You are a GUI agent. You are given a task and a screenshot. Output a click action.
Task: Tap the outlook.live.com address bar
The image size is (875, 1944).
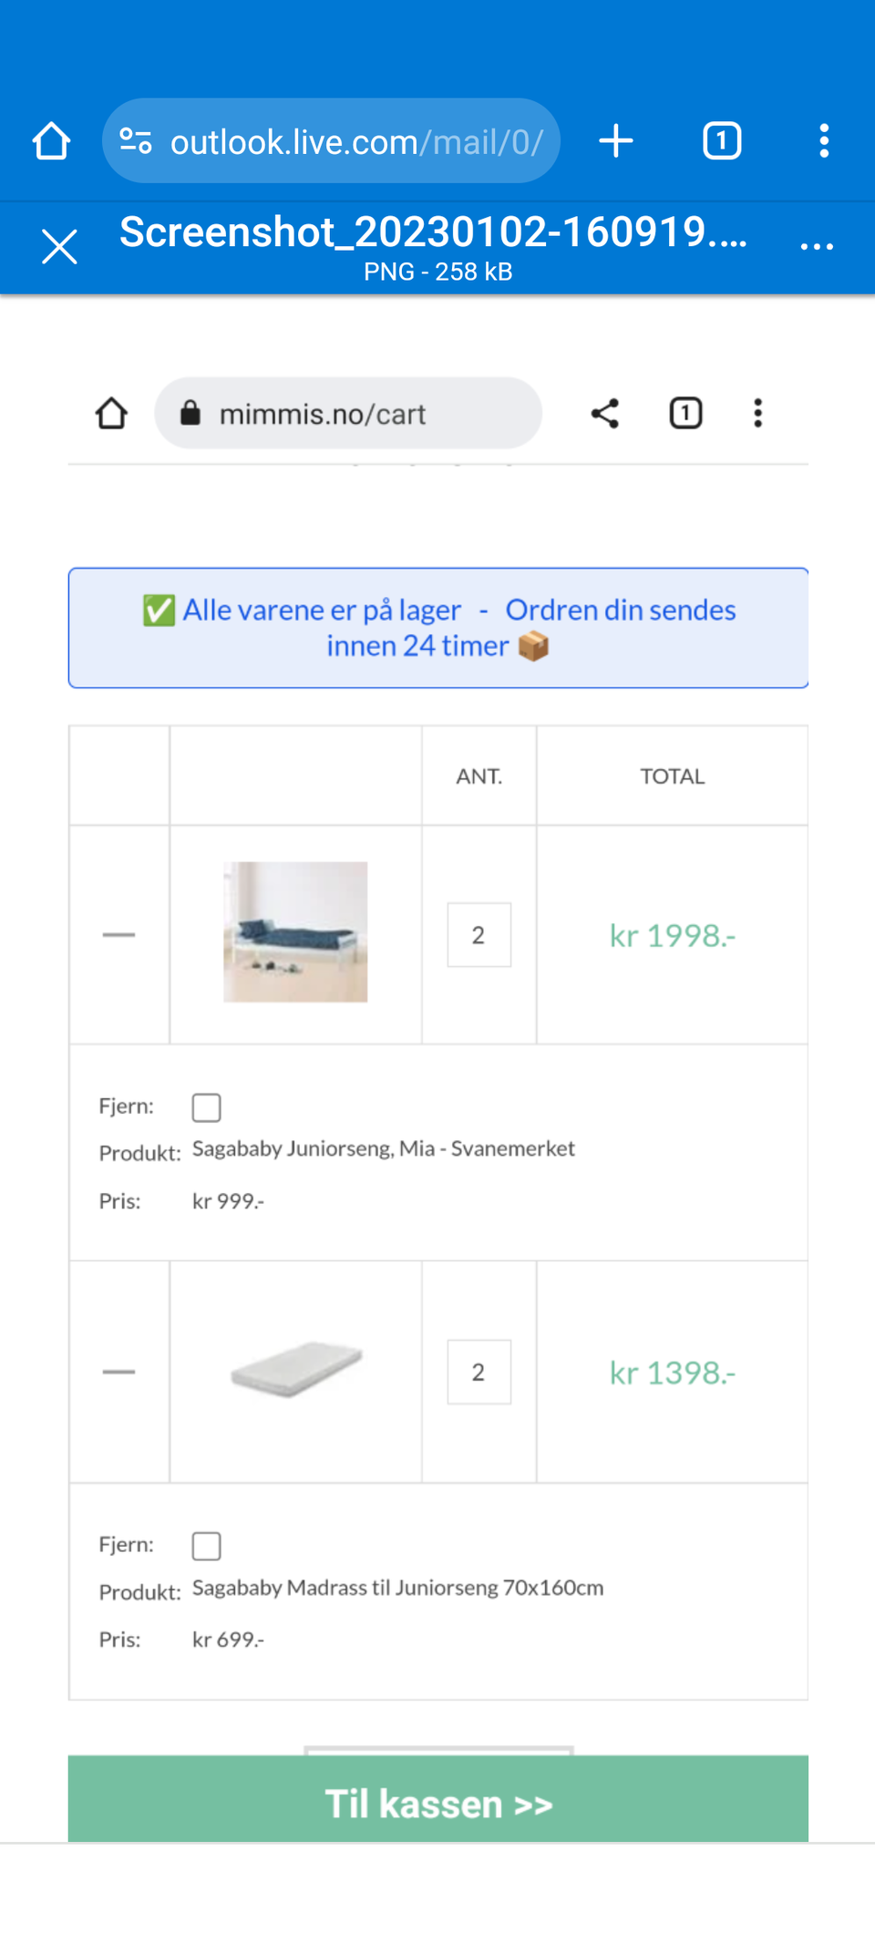355,141
